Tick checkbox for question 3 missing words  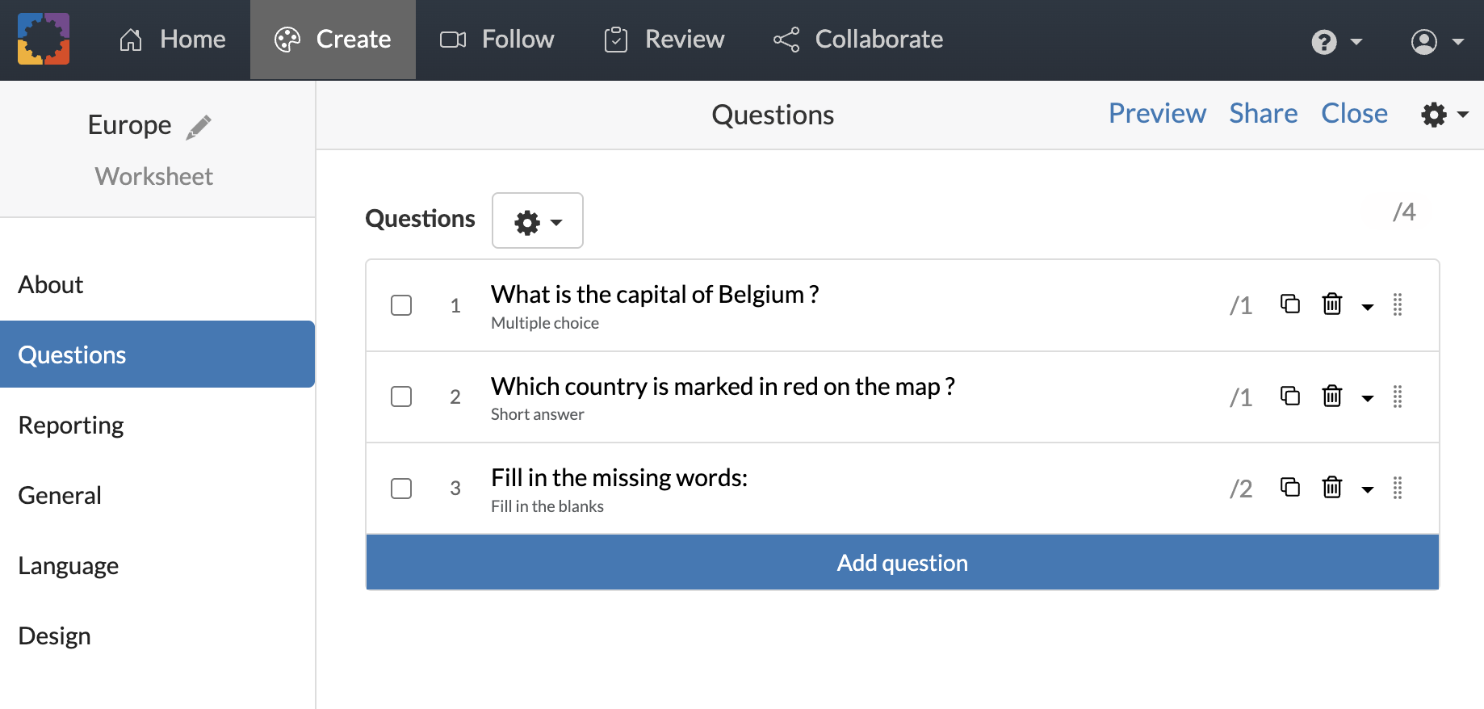[401, 489]
